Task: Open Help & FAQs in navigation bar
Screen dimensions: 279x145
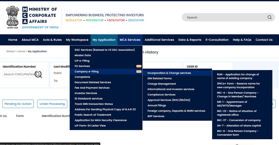Action: point(242,40)
